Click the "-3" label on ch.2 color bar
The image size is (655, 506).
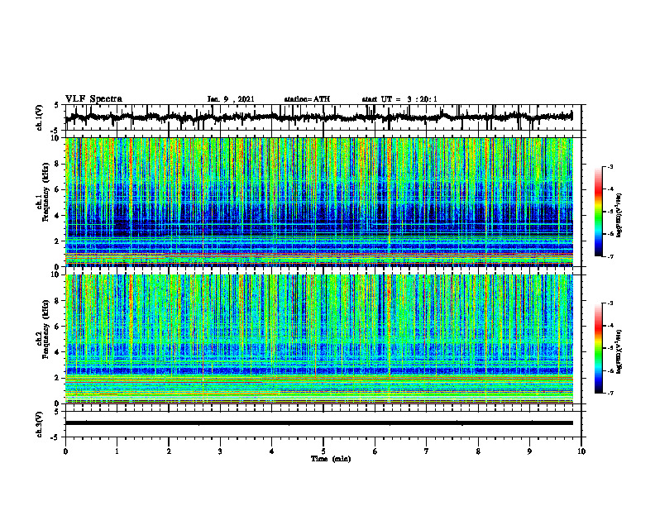pos(610,303)
